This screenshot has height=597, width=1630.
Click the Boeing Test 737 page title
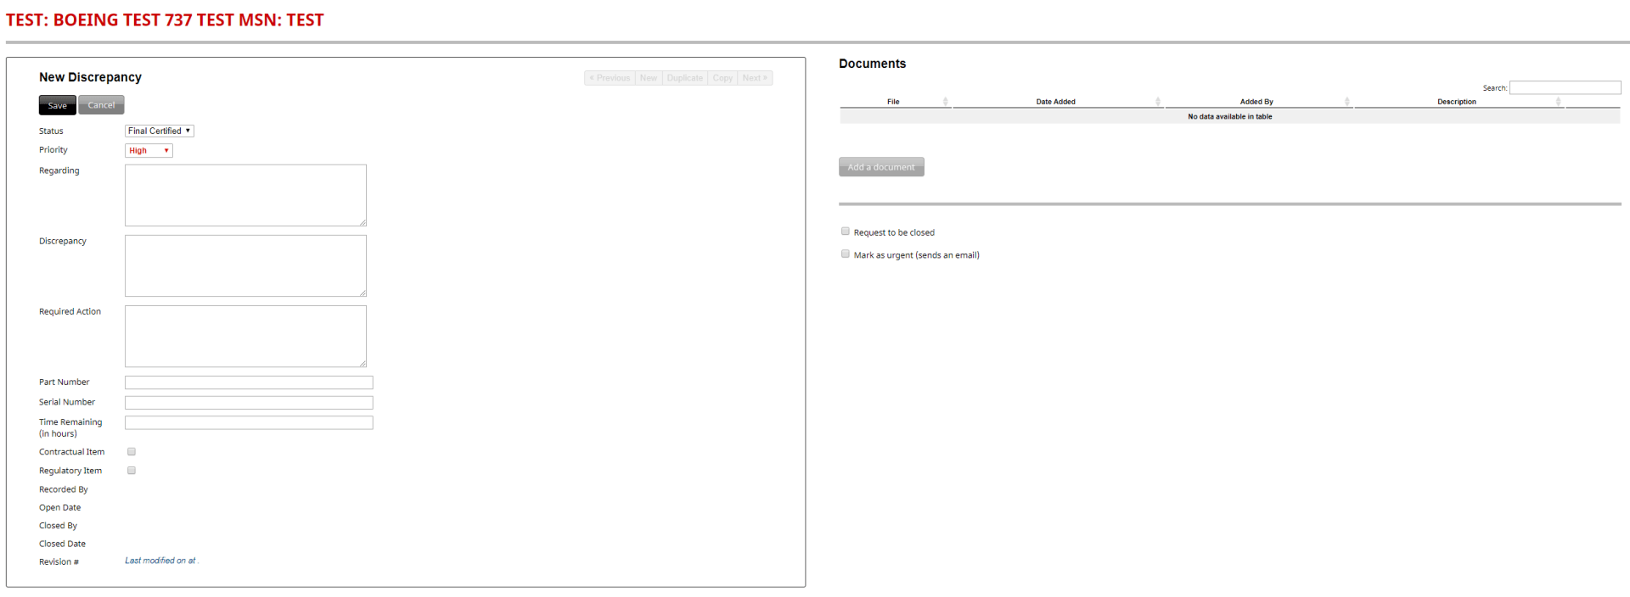pyautogui.click(x=165, y=20)
